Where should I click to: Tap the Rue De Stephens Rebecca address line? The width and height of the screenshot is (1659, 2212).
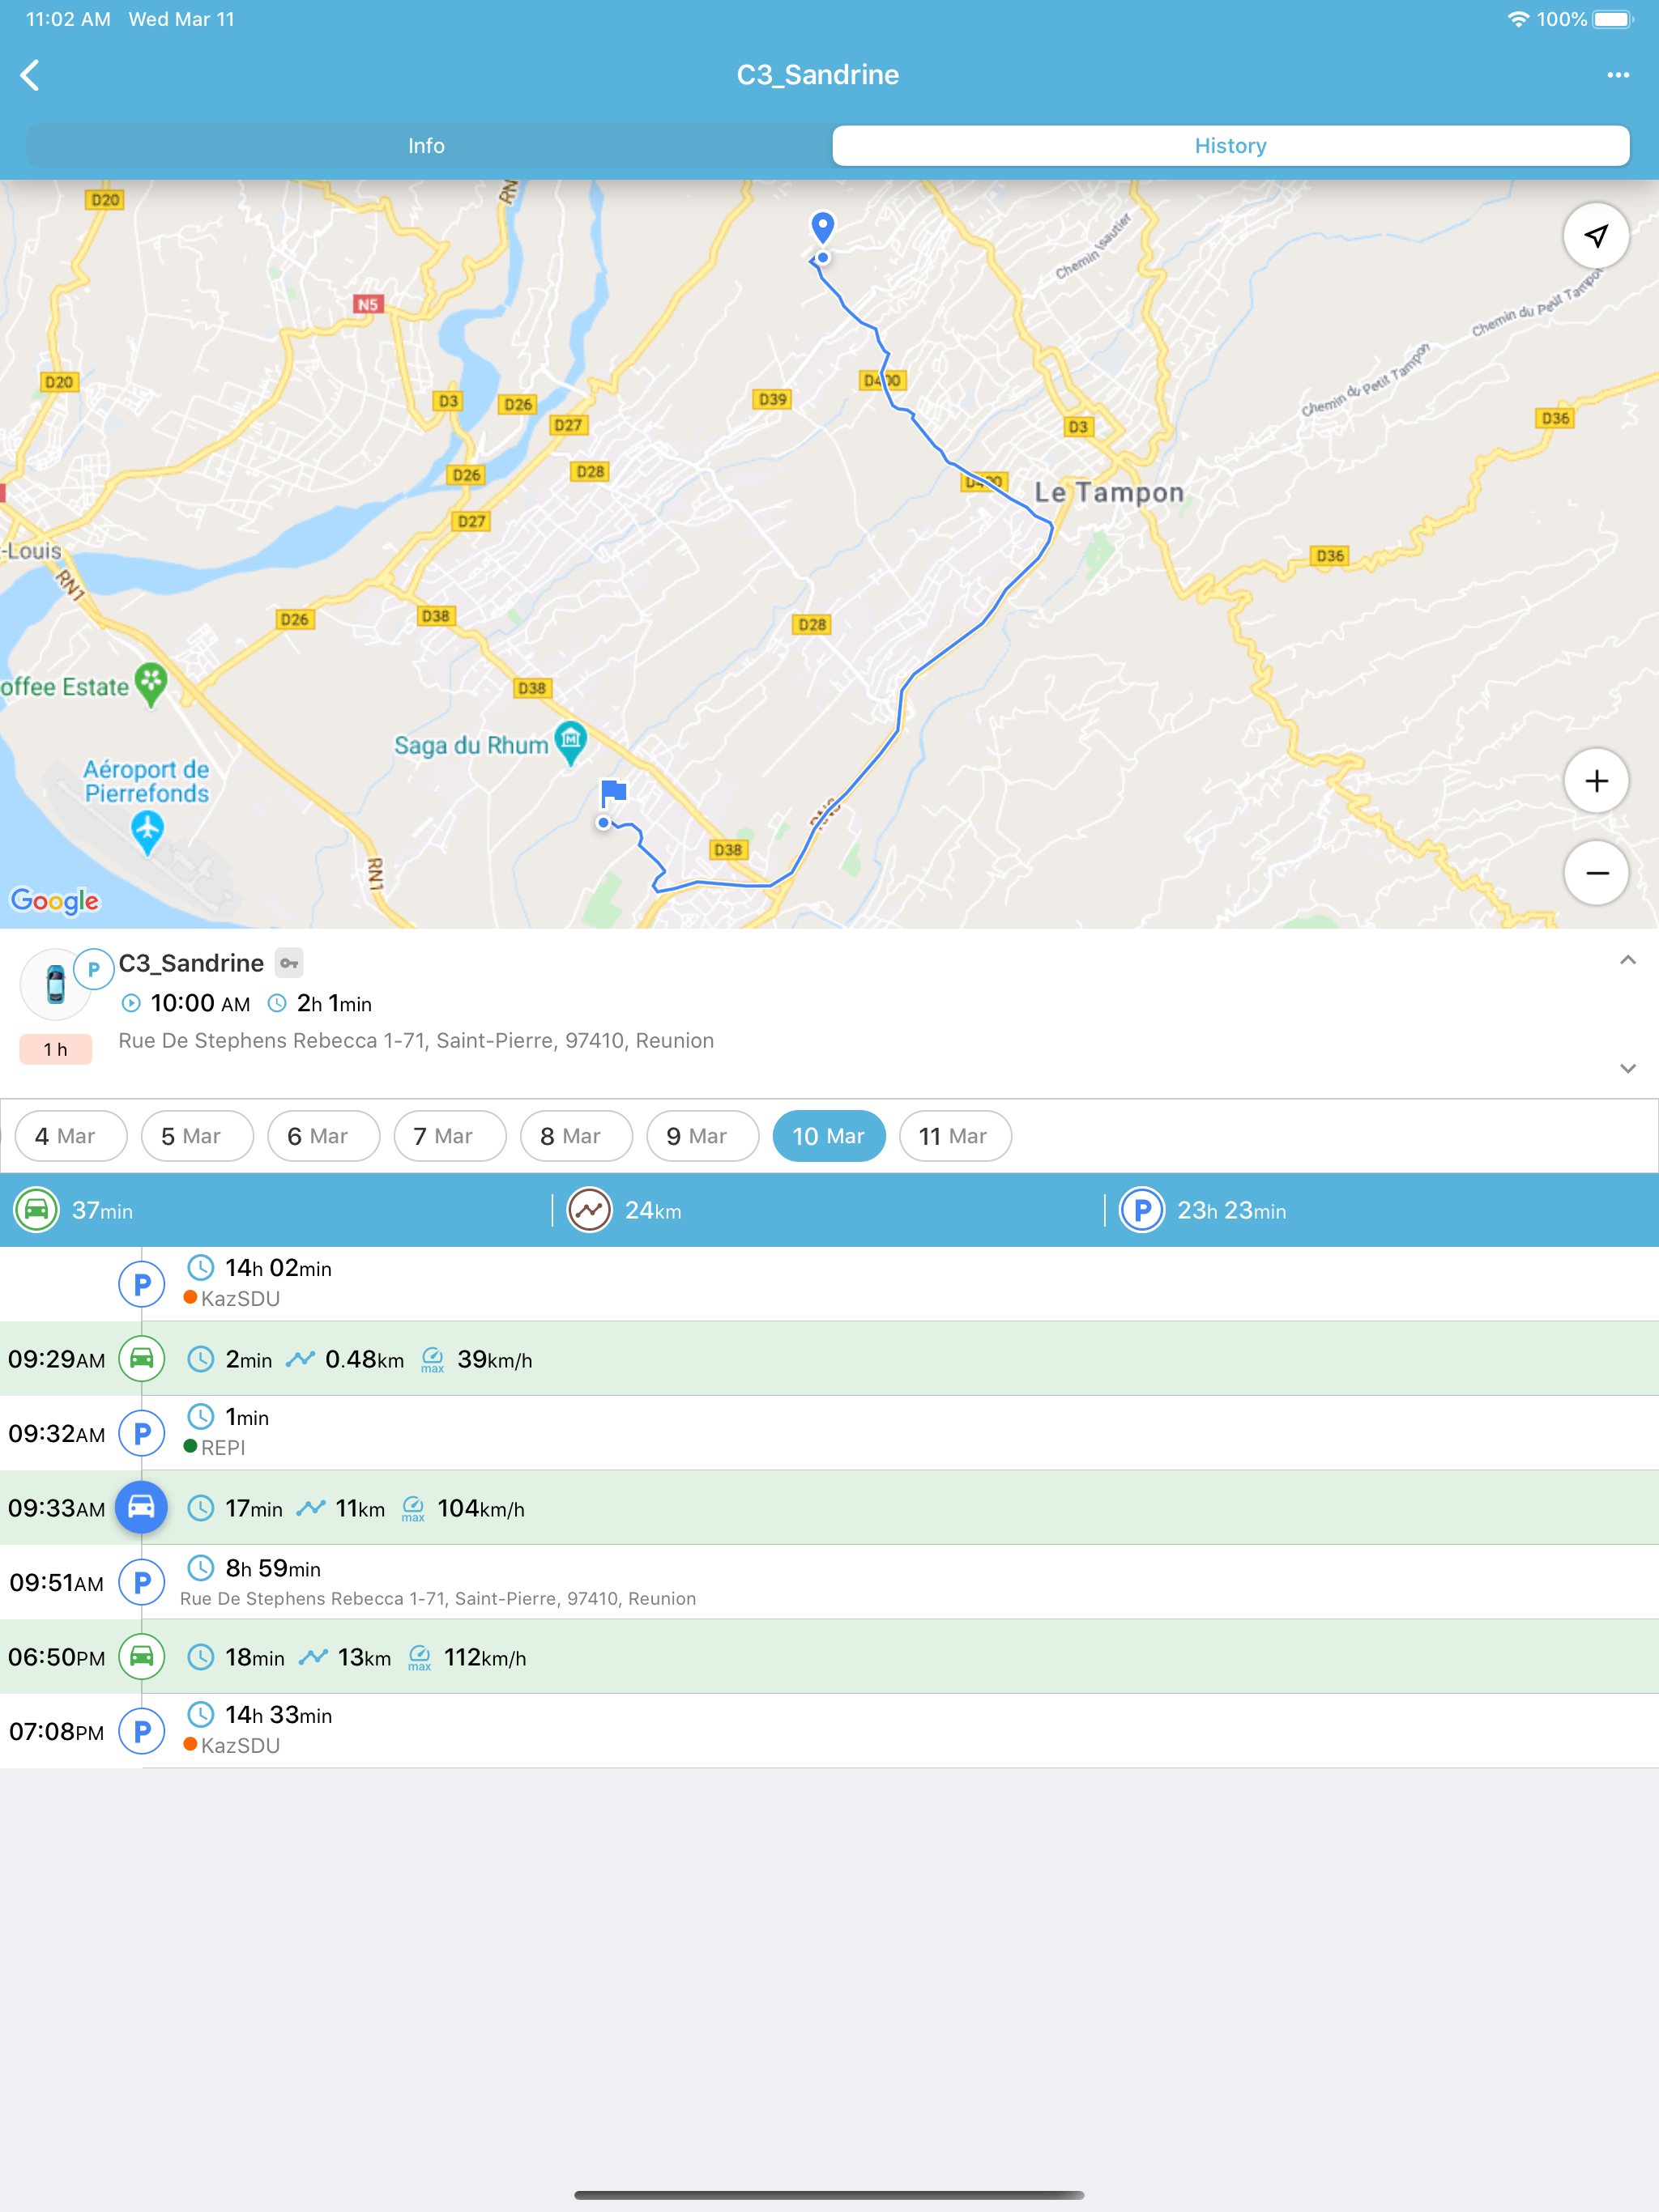(416, 1041)
